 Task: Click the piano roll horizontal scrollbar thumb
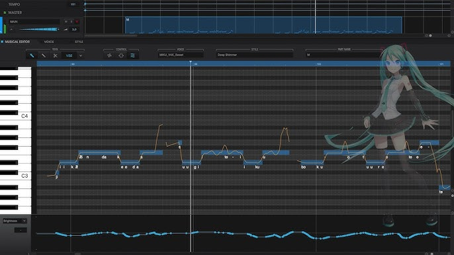[x=77, y=254]
